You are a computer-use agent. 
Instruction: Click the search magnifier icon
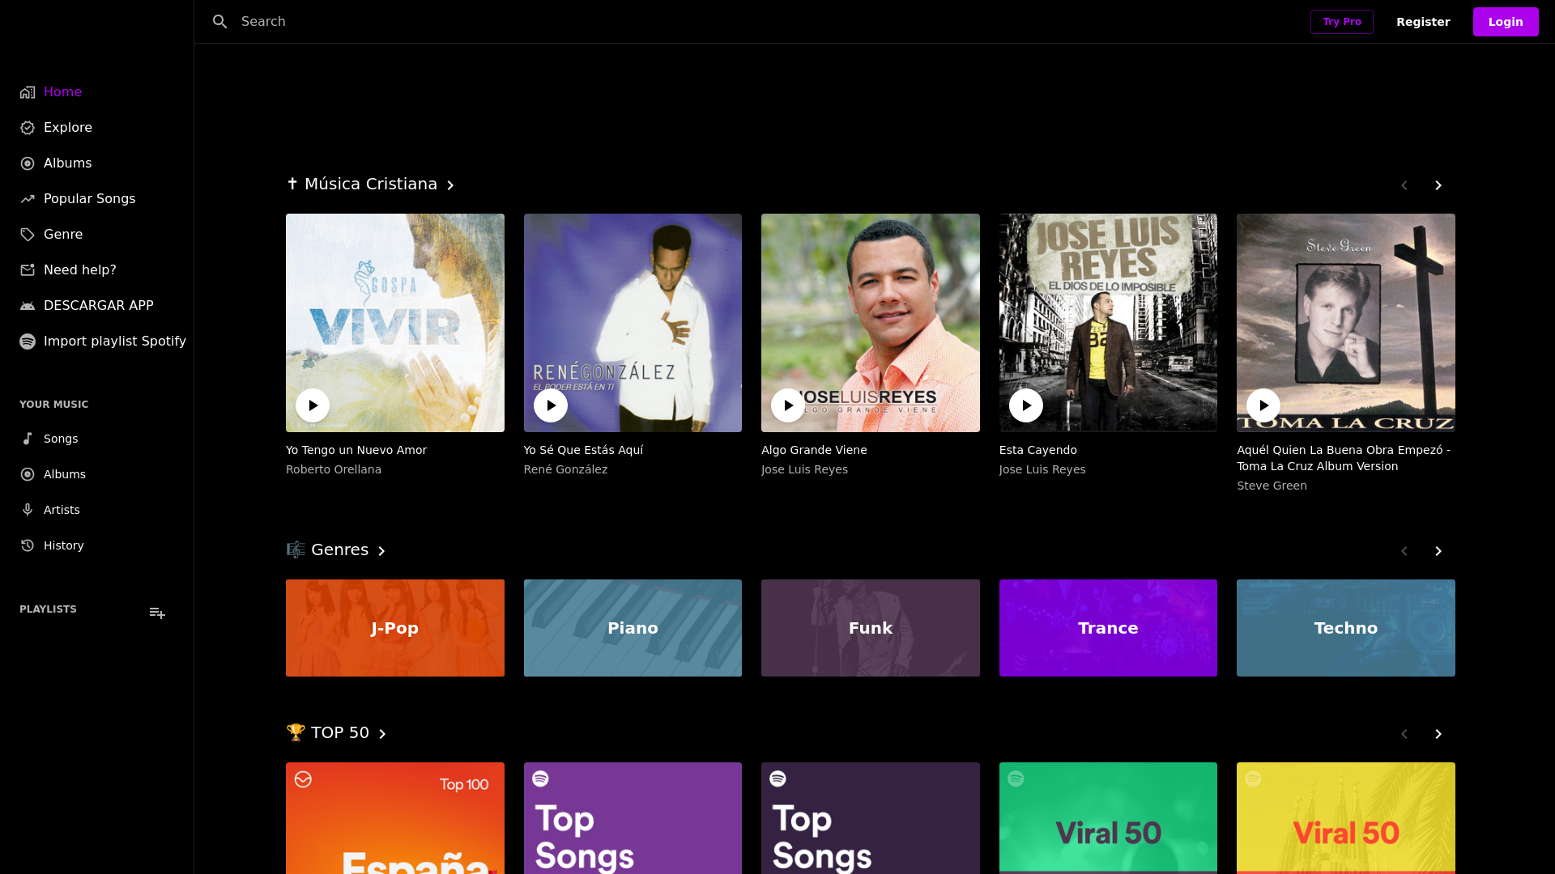point(219,22)
